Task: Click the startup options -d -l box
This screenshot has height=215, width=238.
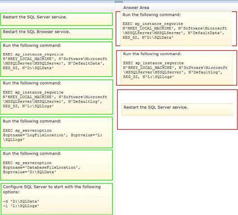Action: 57,199
